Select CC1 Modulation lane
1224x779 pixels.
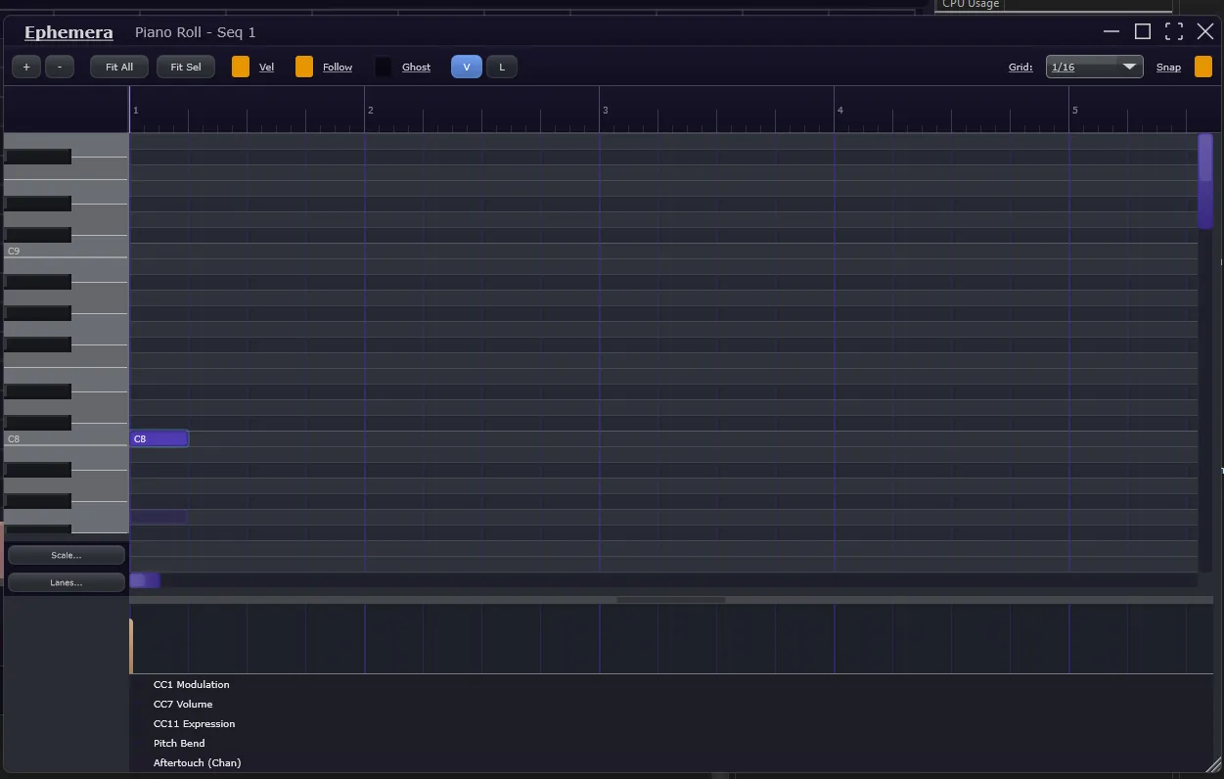192,685
